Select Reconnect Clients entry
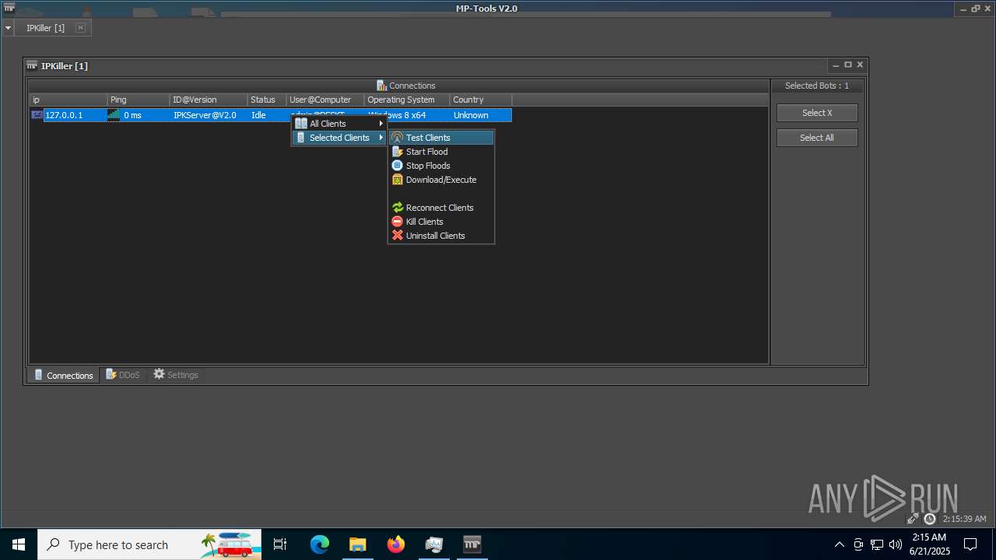Image resolution: width=996 pixels, height=560 pixels. coord(441,208)
